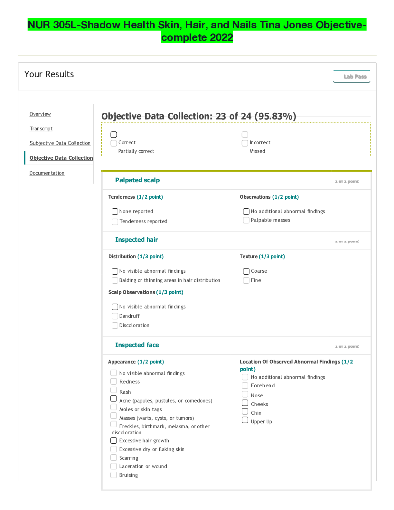
Task: Tick the Scarring checkbox
Action: (x=114, y=458)
